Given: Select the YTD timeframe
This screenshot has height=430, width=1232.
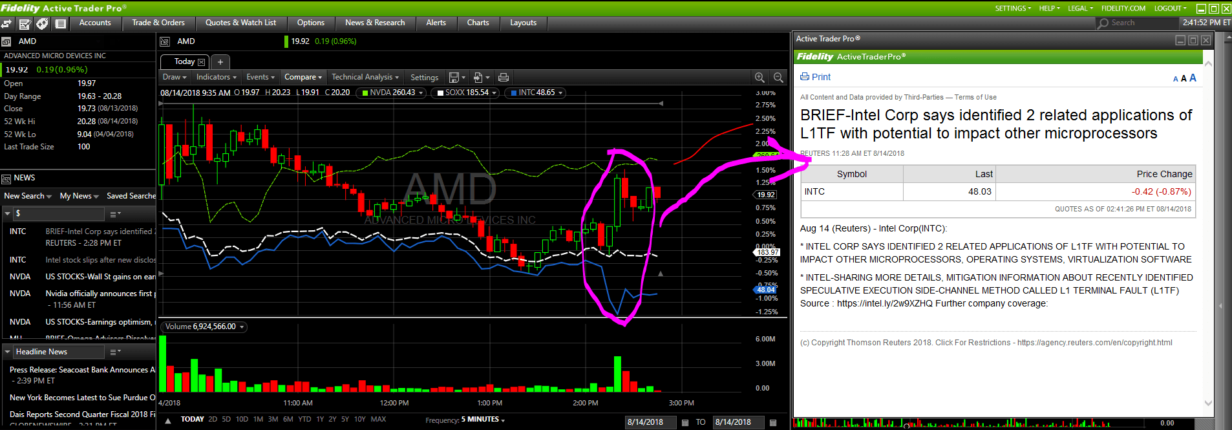Looking at the screenshot, I should 304,420.
